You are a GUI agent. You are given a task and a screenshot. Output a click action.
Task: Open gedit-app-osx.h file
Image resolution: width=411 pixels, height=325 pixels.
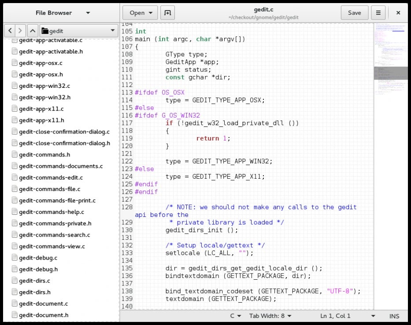(41, 75)
